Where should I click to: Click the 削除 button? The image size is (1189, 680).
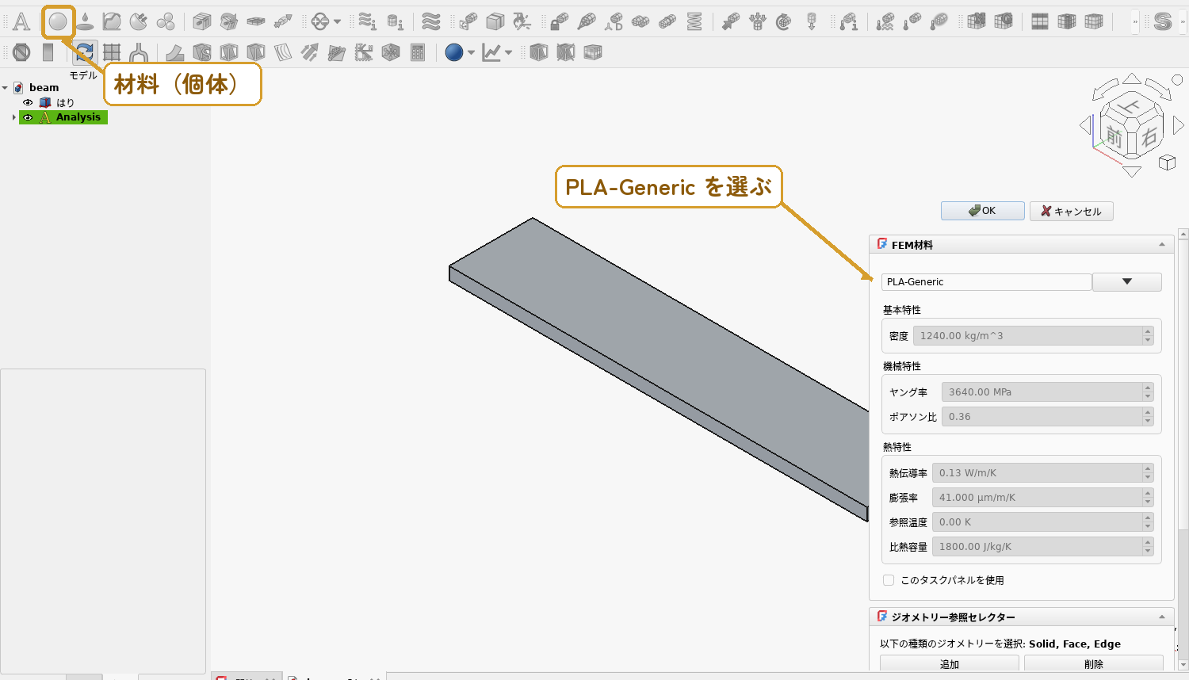(1094, 664)
